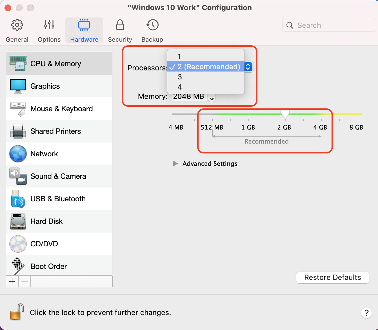This screenshot has height=330, width=378.
Task: Select the Mouse & Keyboard icon
Action: tap(18, 109)
